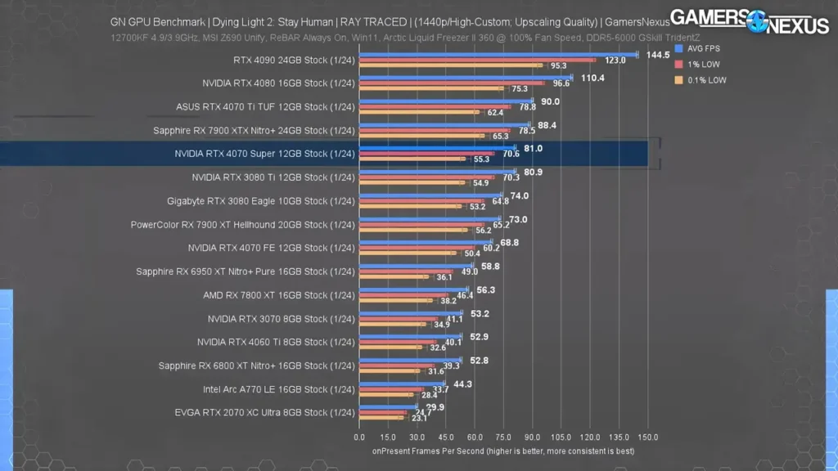
Task: Click the 95.3 0.1% low value
Action: [x=558, y=65]
